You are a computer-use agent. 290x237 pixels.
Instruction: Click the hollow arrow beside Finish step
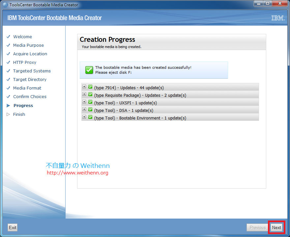pyautogui.click(x=8, y=114)
